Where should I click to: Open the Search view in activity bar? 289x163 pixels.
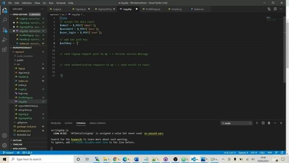[5, 20]
